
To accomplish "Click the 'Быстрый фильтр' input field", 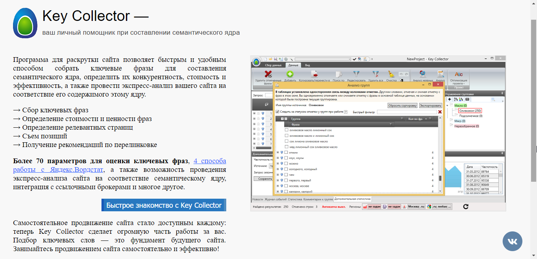I will [x=407, y=112].
